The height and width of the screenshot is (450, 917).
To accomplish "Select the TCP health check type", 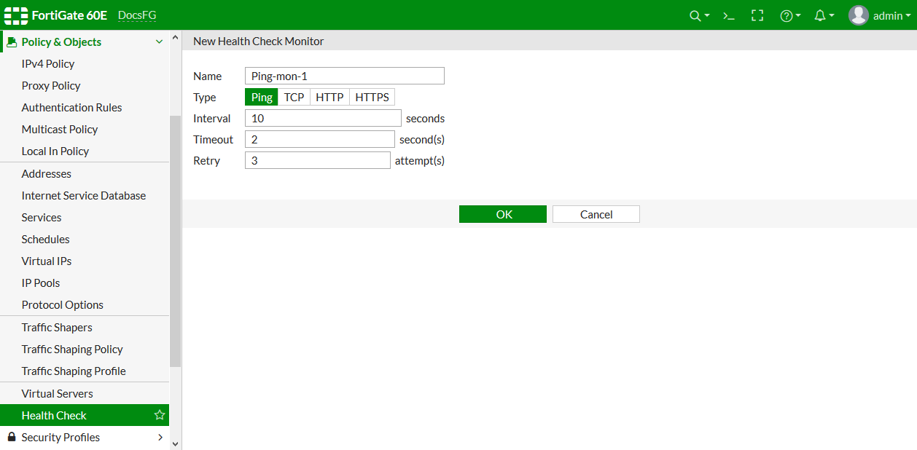I will tap(294, 96).
